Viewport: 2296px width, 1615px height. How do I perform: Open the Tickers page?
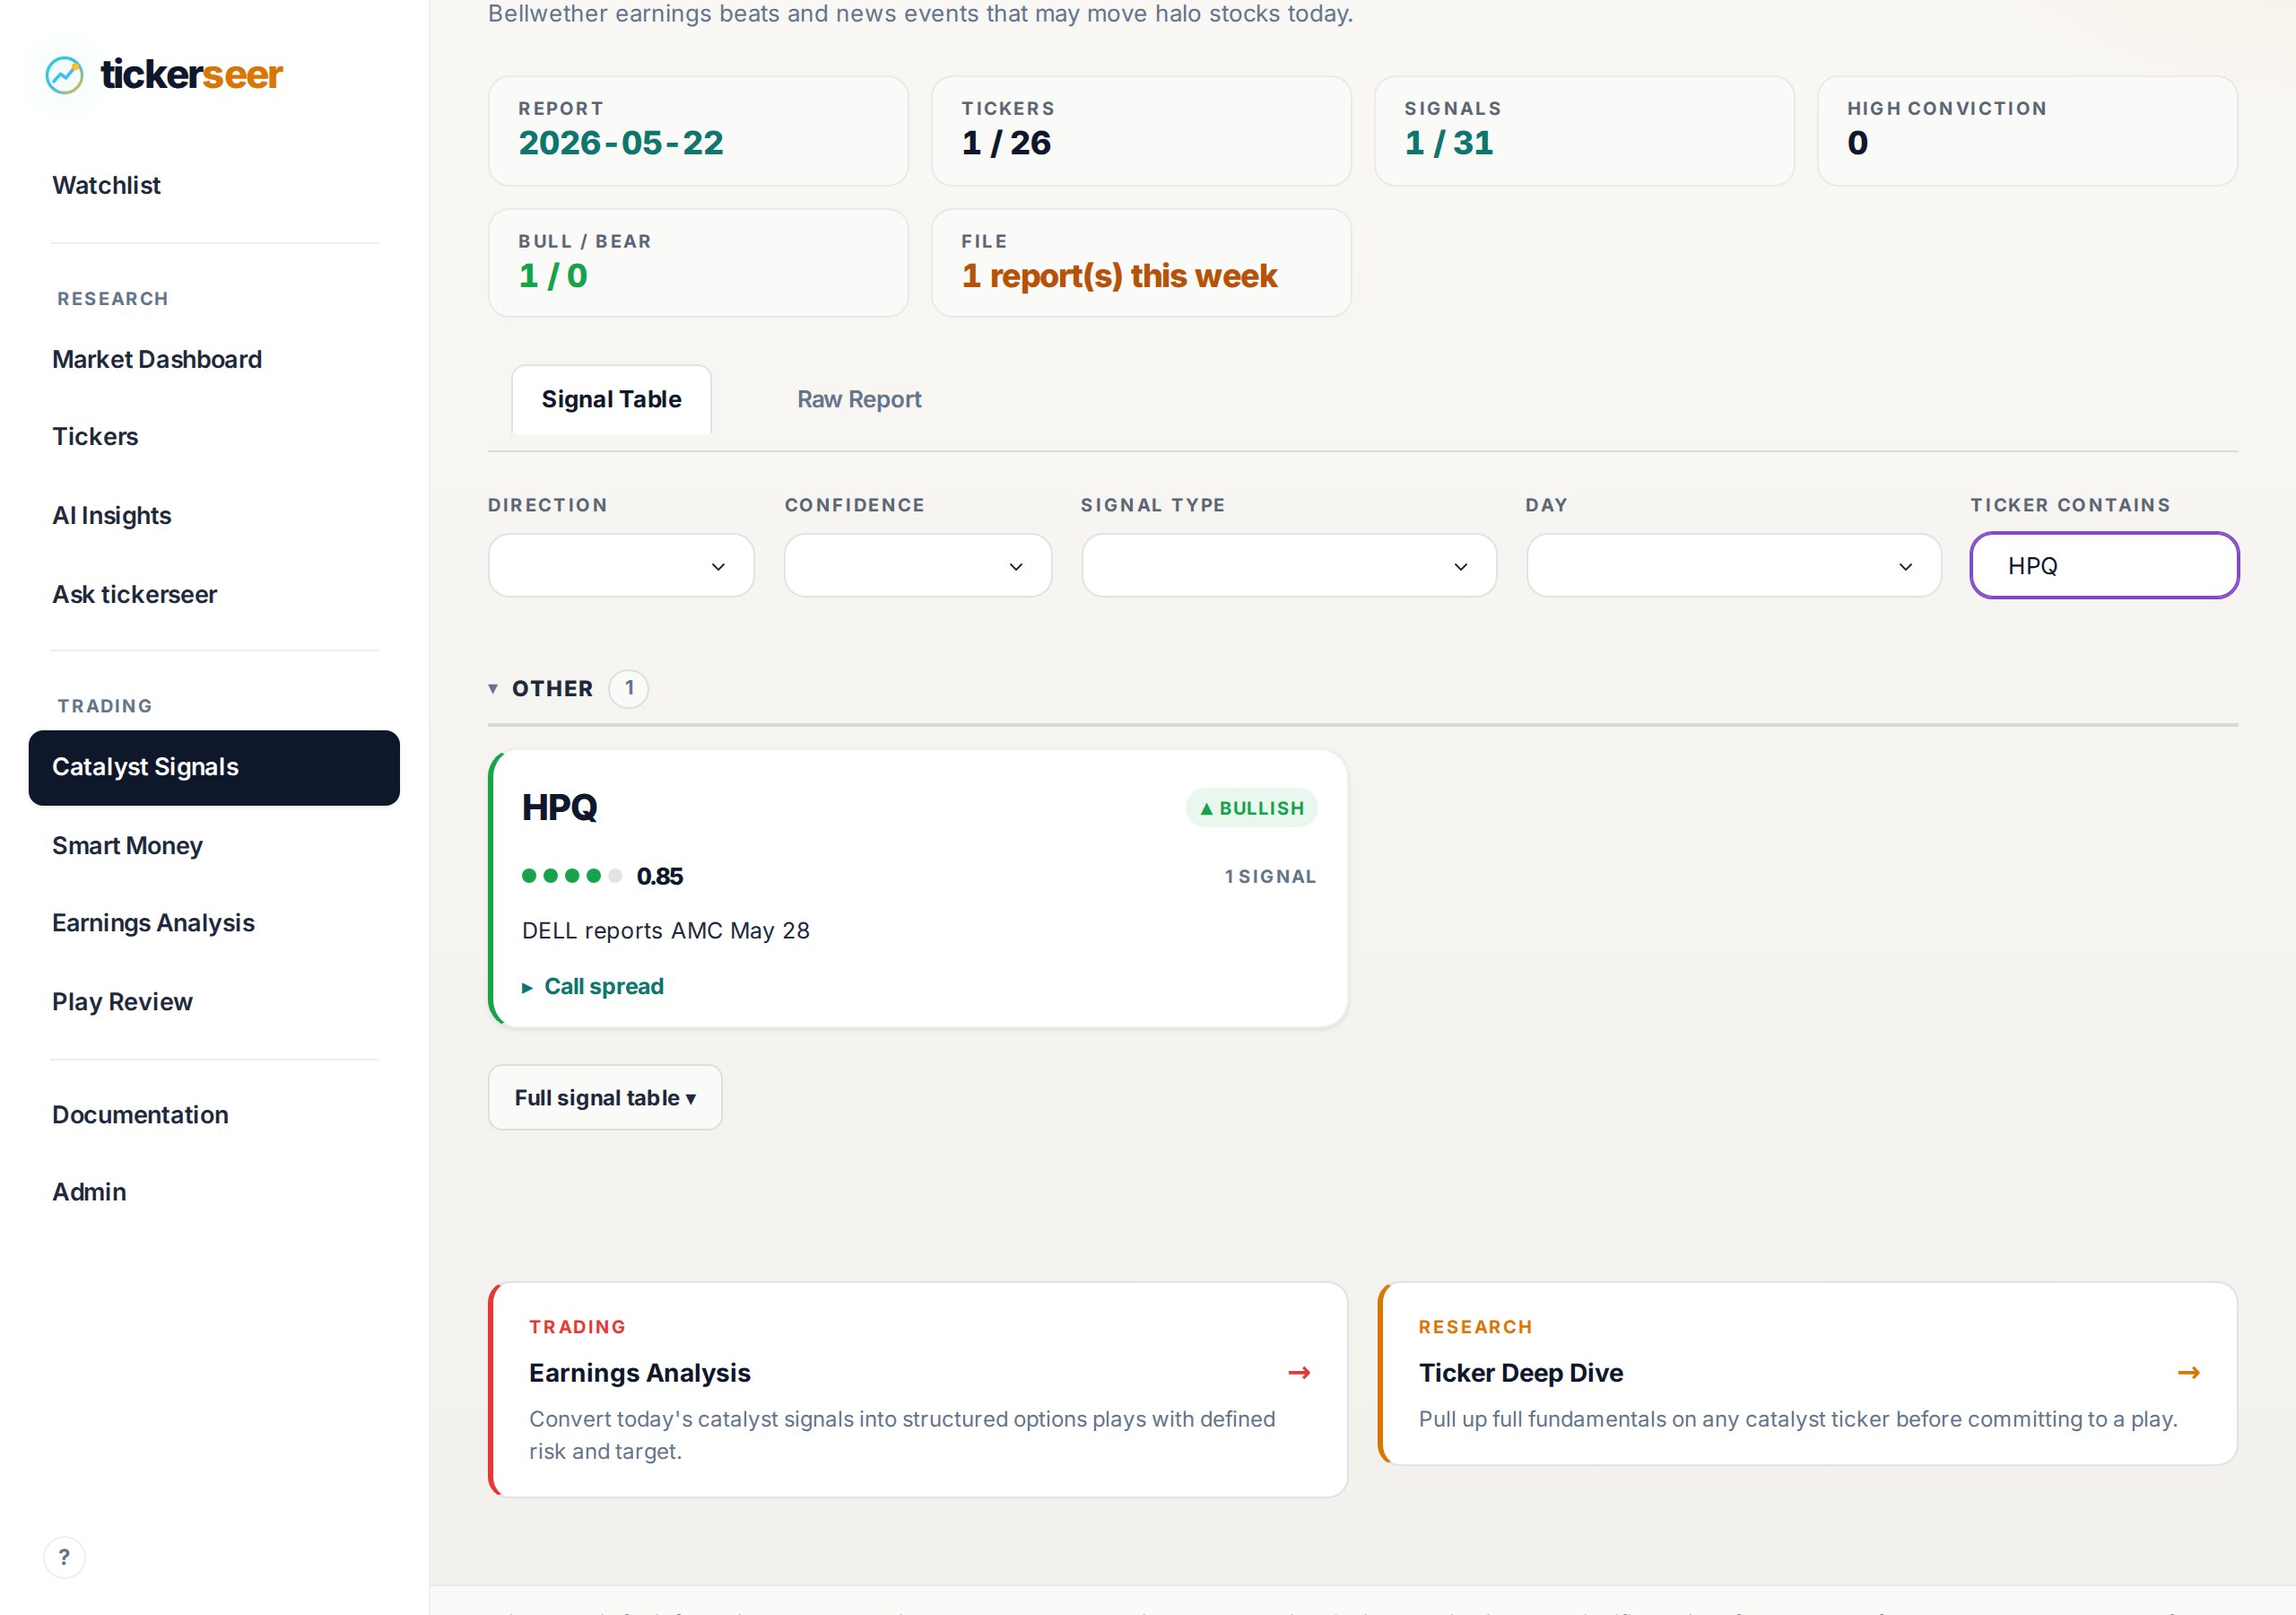[x=95, y=436]
